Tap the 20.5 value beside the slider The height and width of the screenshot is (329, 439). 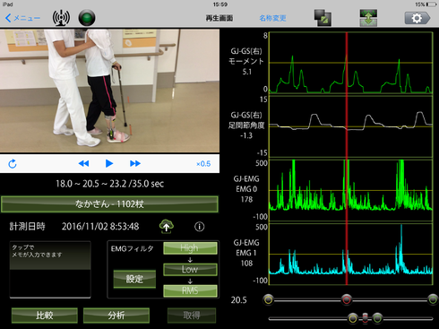coord(238,300)
